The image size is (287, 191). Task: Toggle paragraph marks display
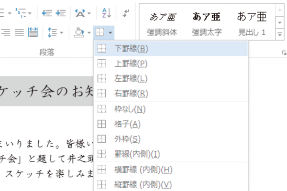126,13
